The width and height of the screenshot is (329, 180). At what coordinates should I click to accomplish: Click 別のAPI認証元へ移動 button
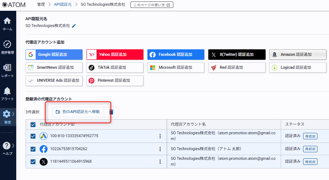click(x=78, y=112)
